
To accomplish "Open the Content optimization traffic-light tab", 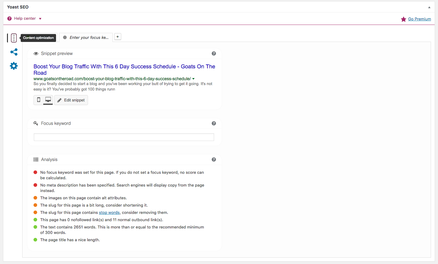I will (14, 38).
